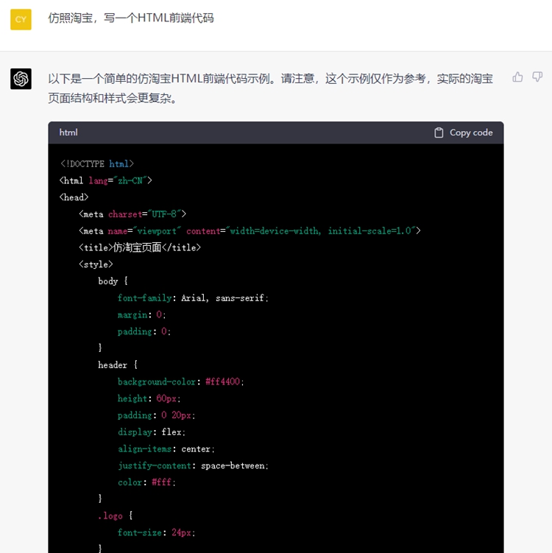Click the html language label in the code header
Viewport: 552px width, 553px height.
click(x=68, y=133)
